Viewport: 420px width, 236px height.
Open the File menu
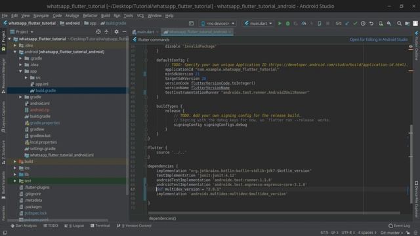5,16
